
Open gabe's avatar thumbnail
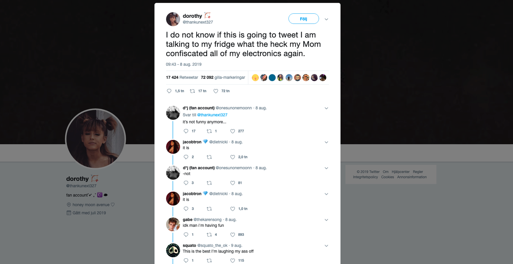[173, 224]
